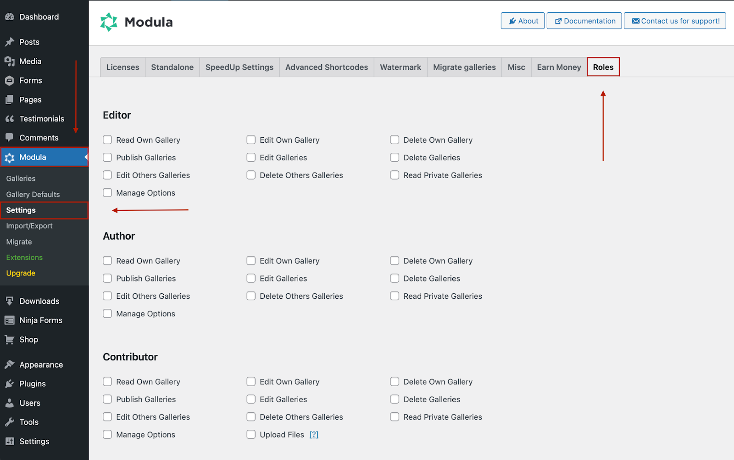The height and width of the screenshot is (460, 734).
Task: Click the Media icon in sidebar
Action: tap(10, 62)
